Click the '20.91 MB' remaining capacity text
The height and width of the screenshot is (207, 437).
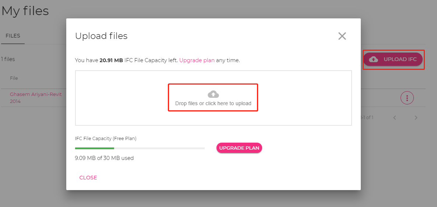tap(111, 60)
